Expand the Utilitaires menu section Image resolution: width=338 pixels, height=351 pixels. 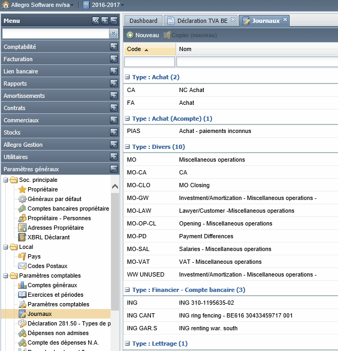coord(114,157)
